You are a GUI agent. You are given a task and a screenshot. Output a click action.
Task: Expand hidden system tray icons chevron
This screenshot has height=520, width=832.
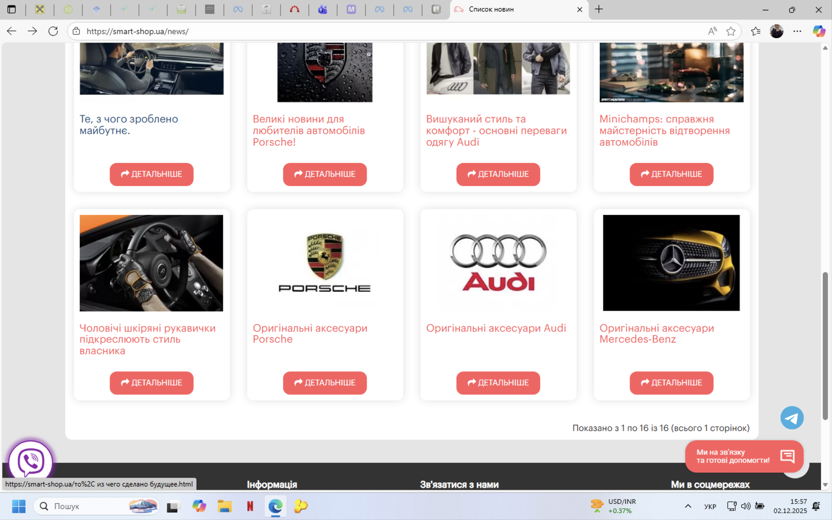(x=688, y=506)
